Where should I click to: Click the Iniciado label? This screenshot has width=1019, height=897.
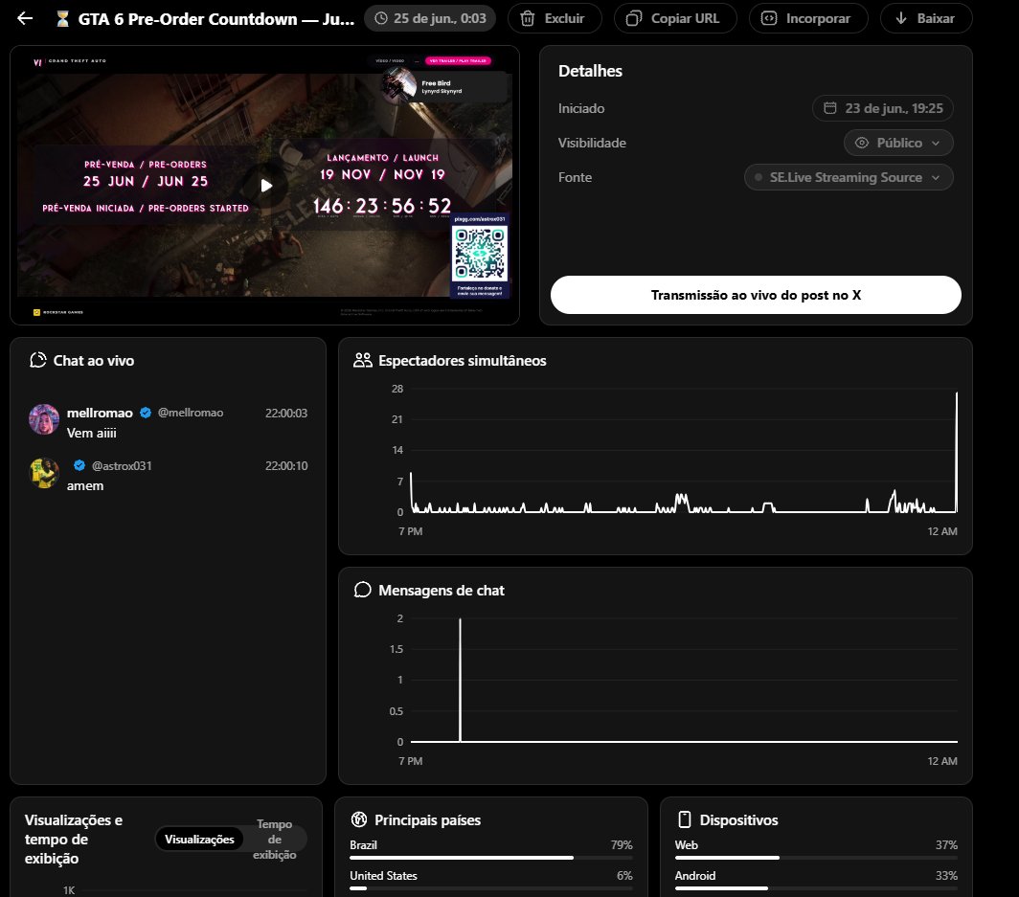pyautogui.click(x=581, y=108)
